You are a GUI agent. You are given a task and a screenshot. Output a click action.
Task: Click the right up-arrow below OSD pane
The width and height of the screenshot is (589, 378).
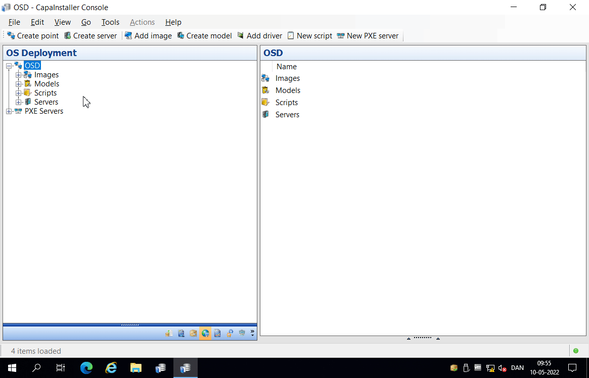pyautogui.click(x=438, y=339)
